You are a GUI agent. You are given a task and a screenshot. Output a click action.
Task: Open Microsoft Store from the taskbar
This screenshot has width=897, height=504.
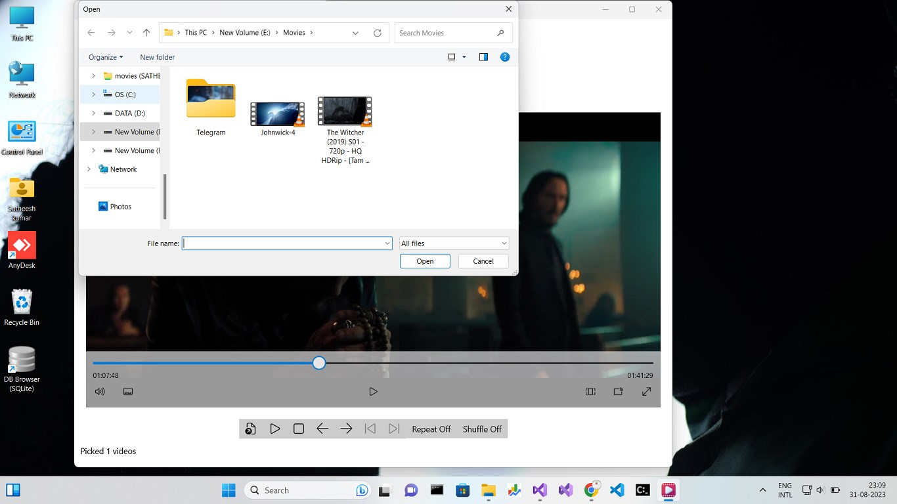463,490
